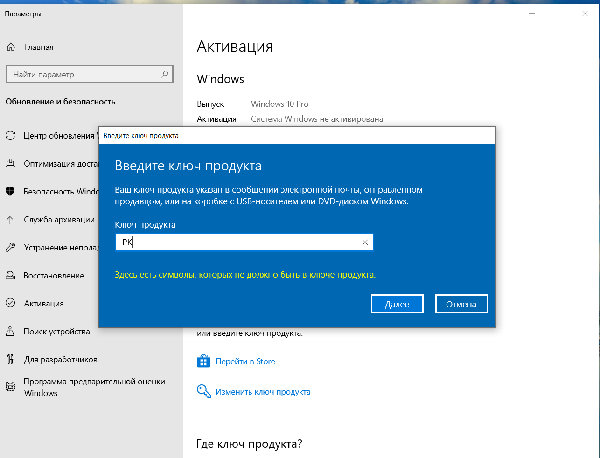Click the Обновление и безопасность heading

pos(61,102)
